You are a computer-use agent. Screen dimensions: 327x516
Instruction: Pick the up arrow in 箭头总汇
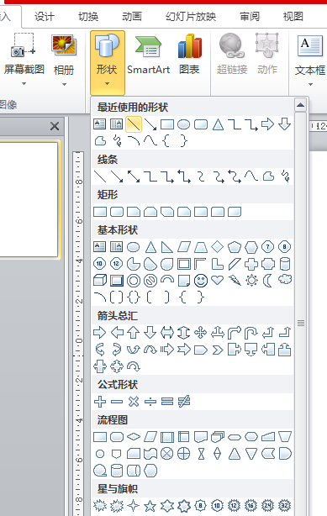pyautogui.click(x=134, y=332)
